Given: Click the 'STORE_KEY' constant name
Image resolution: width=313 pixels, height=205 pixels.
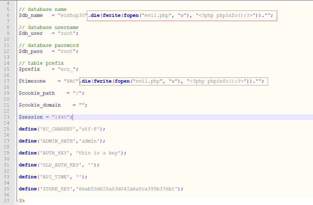Looking at the screenshot, I should [56, 189].
